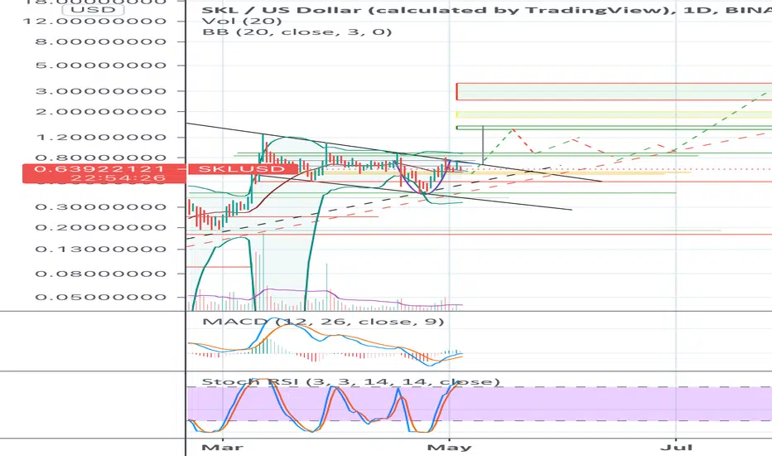Click the May date label on time axis
This screenshot has width=772, height=456.
pos(449,448)
